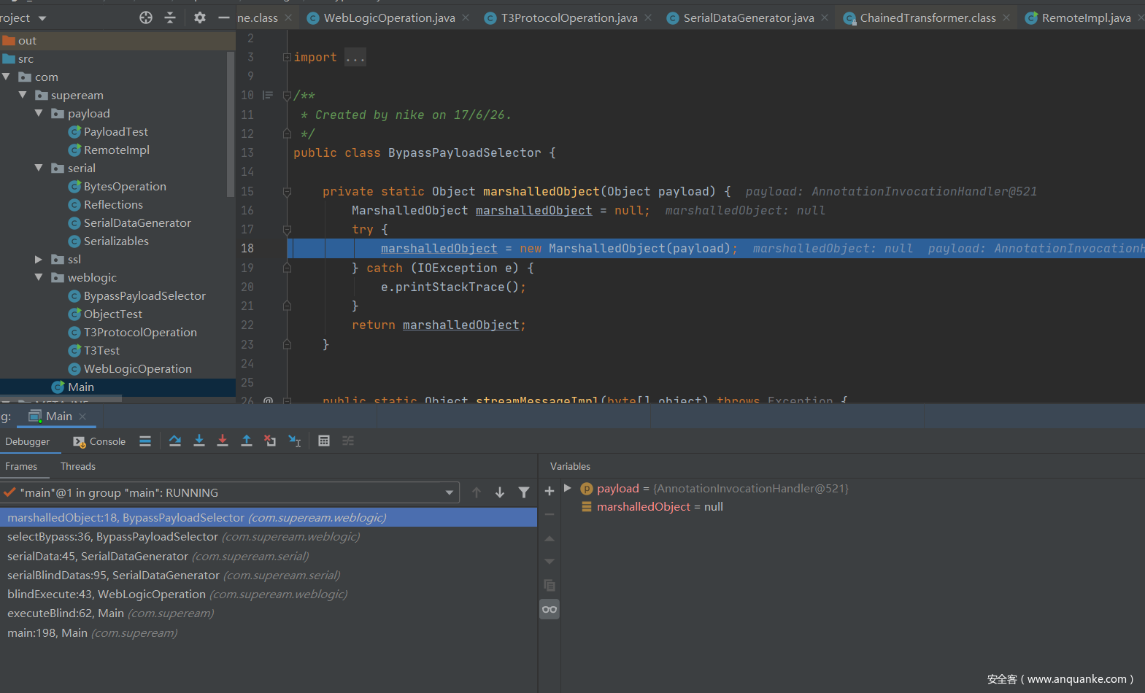This screenshot has height=693, width=1145.
Task: Click the Step Out debugger icon
Action: [247, 441]
